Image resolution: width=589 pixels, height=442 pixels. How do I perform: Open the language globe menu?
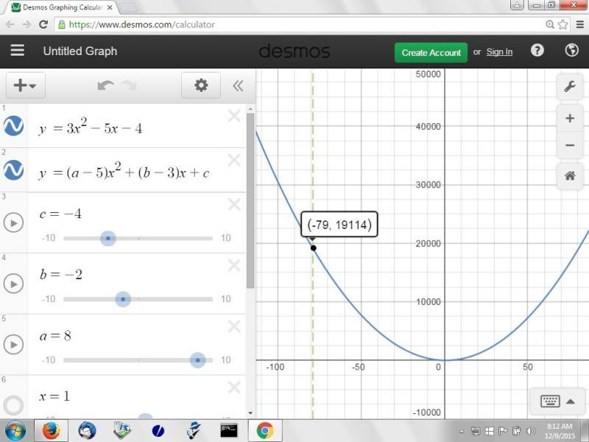coord(572,50)
